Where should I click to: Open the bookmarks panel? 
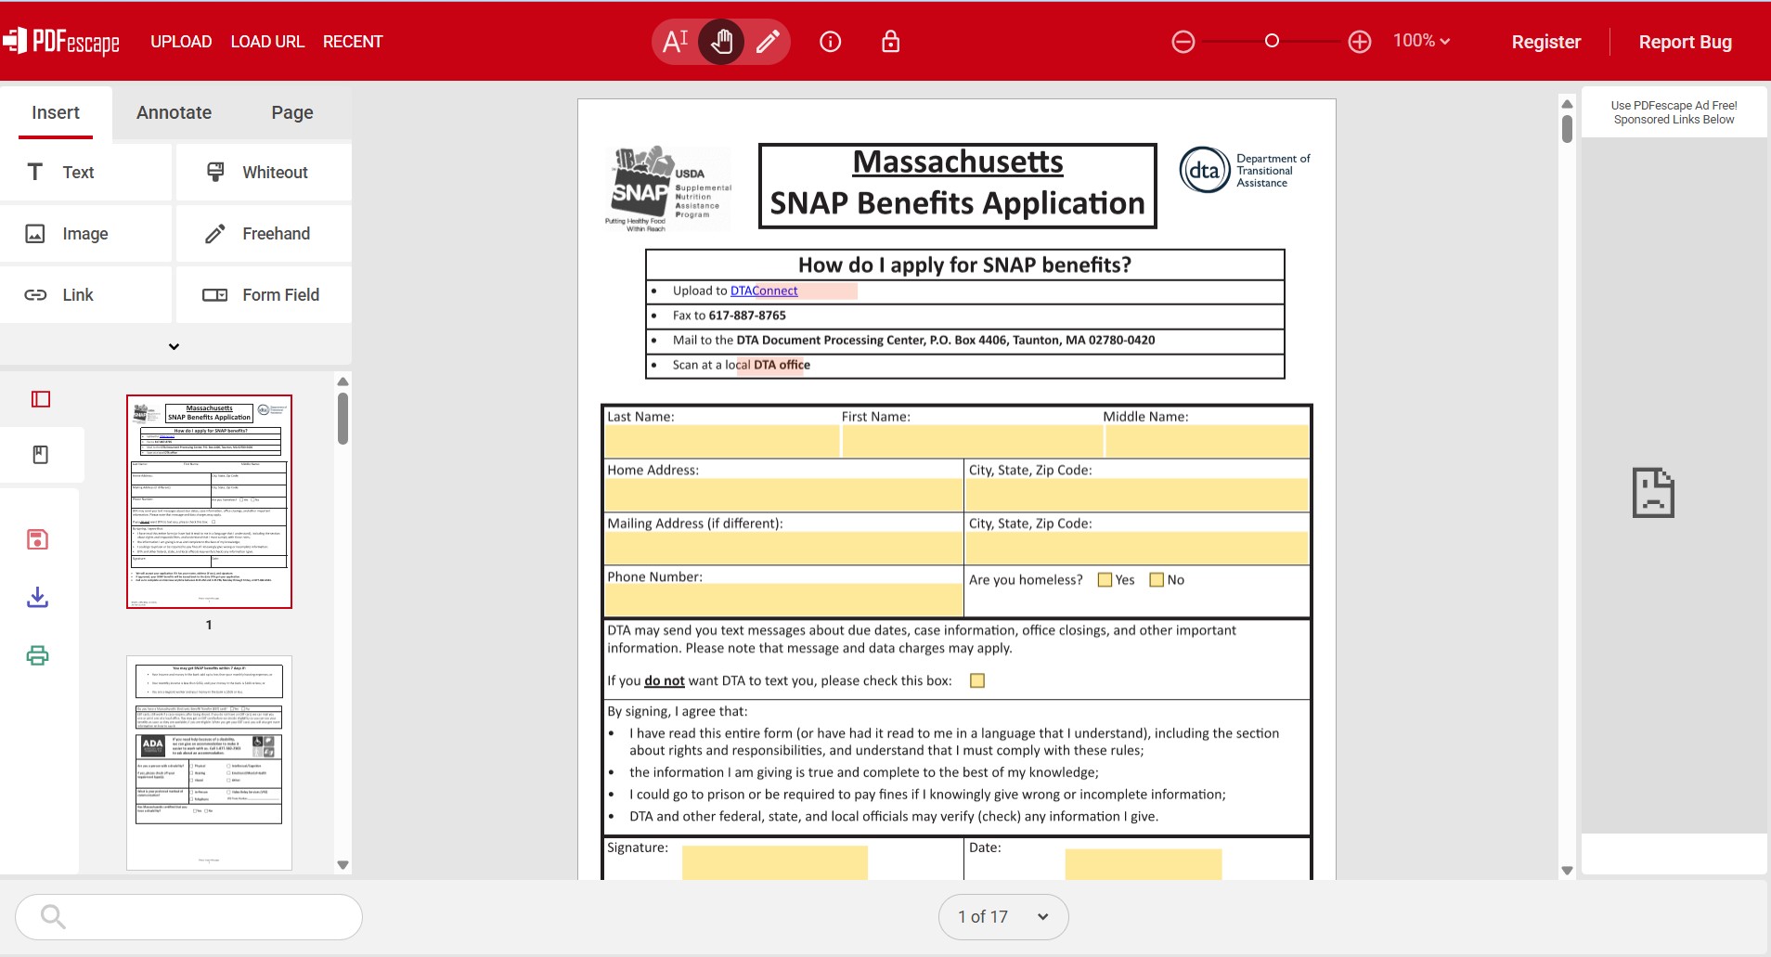click(x=41, y=455)
